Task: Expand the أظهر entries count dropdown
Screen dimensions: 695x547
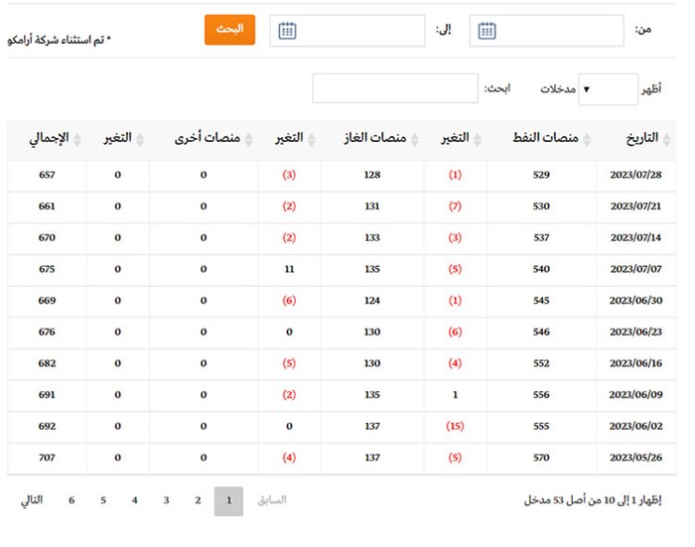Action: 607,89
